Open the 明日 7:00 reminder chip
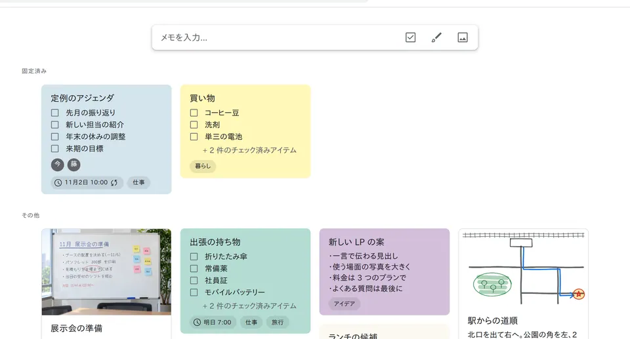Viewport: 630px width, 339px height. 213,322
